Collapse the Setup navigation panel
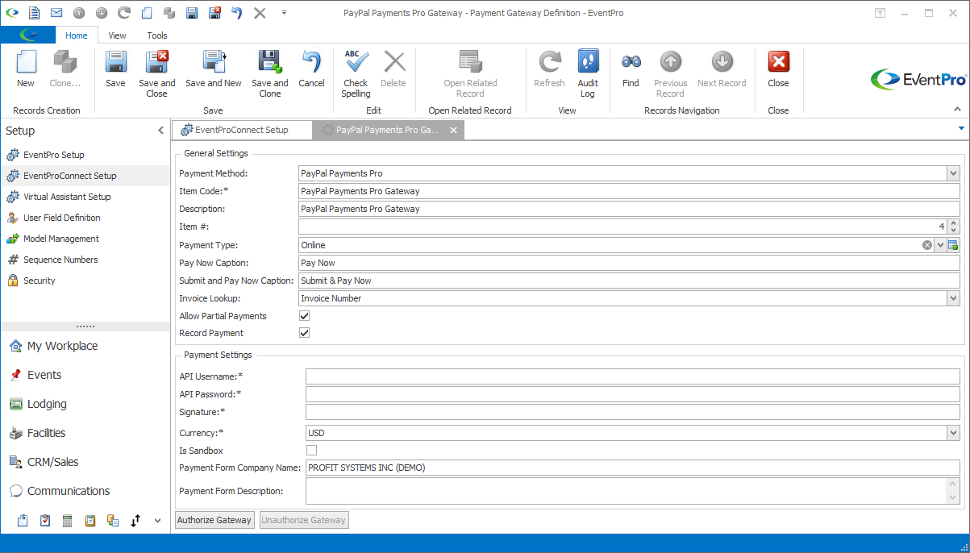The image size is (970, 553). click(160, 131)
